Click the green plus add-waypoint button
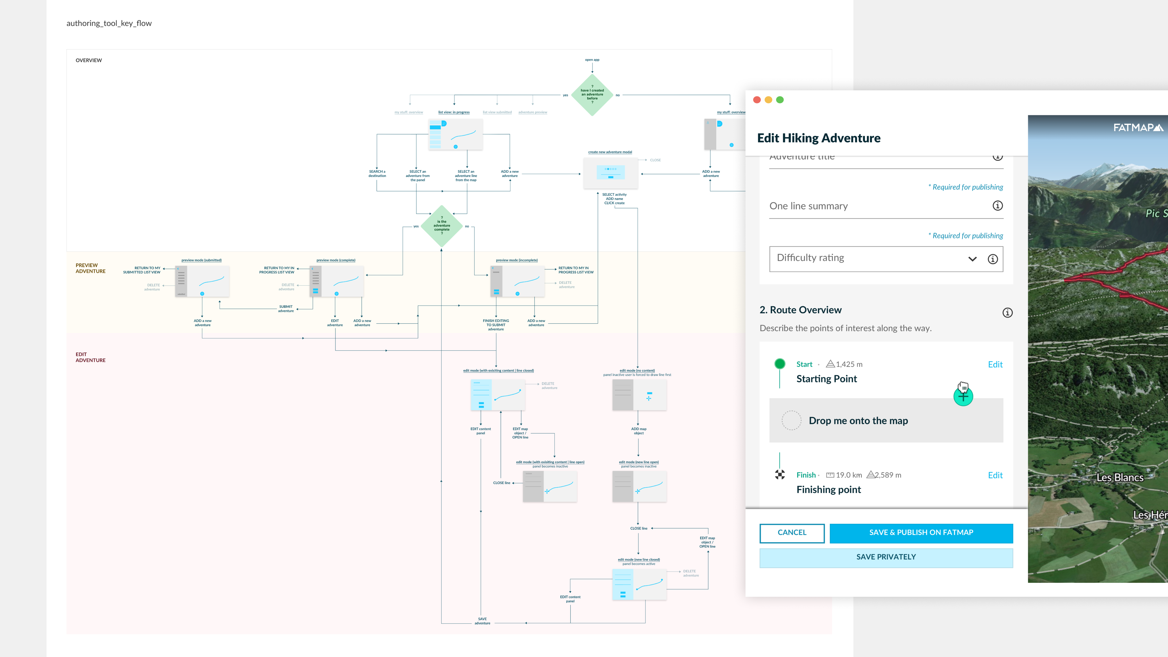 pos(963,397)
